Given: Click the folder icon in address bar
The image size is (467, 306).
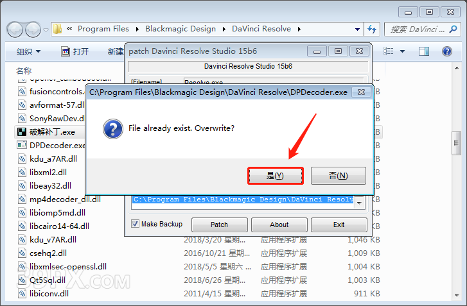Looking at the screenshot, I should tap(57, 29).
